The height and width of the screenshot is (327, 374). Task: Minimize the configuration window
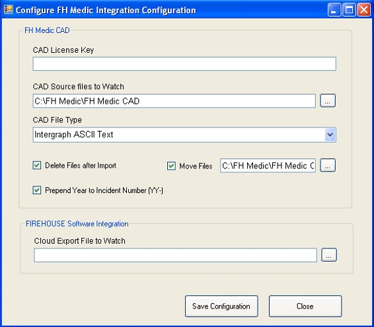[x=334, y=10]
